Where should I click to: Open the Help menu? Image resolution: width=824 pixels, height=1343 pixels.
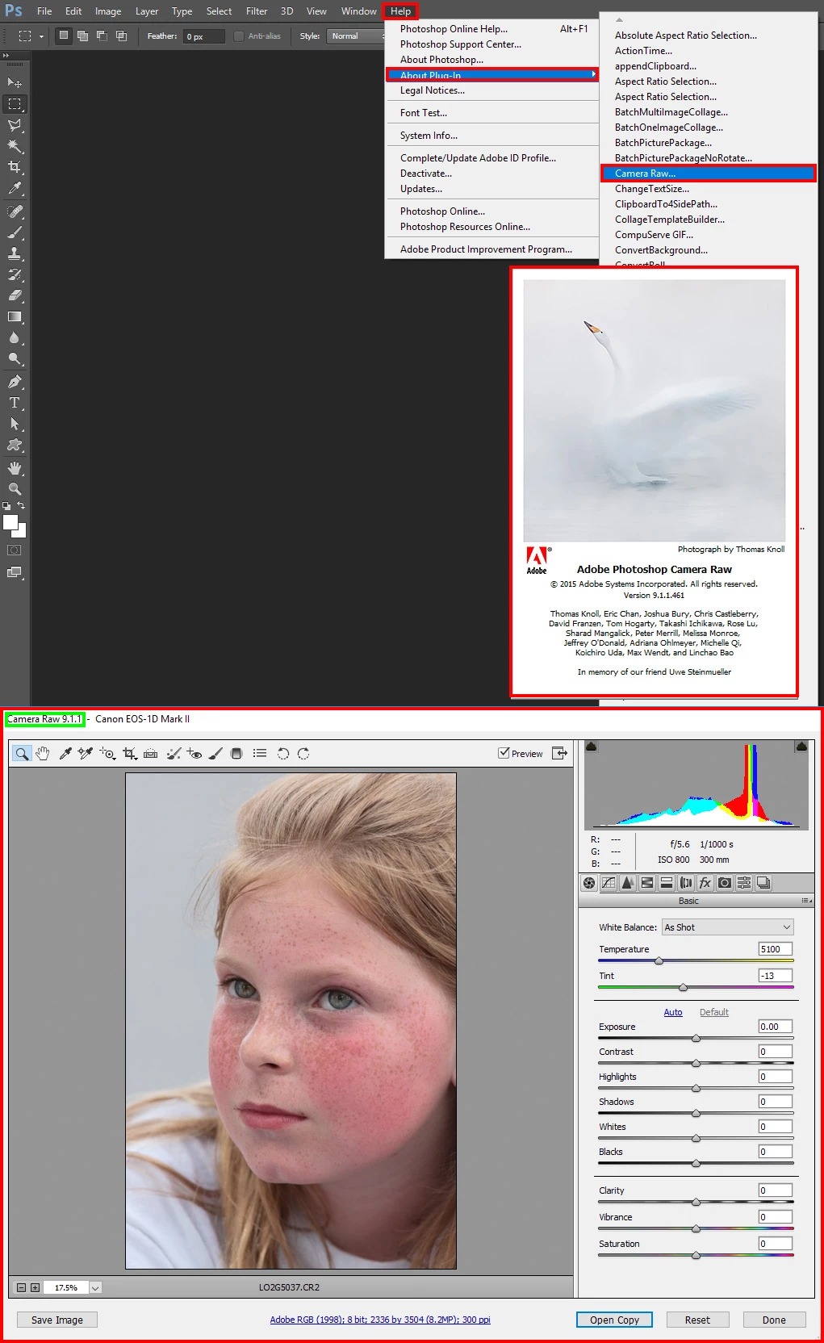point(401,11)
